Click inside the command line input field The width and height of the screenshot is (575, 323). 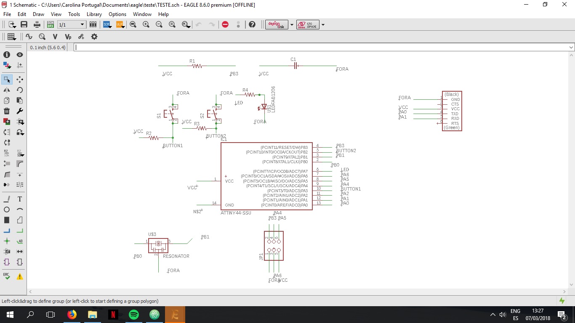[x=324, y=48]
